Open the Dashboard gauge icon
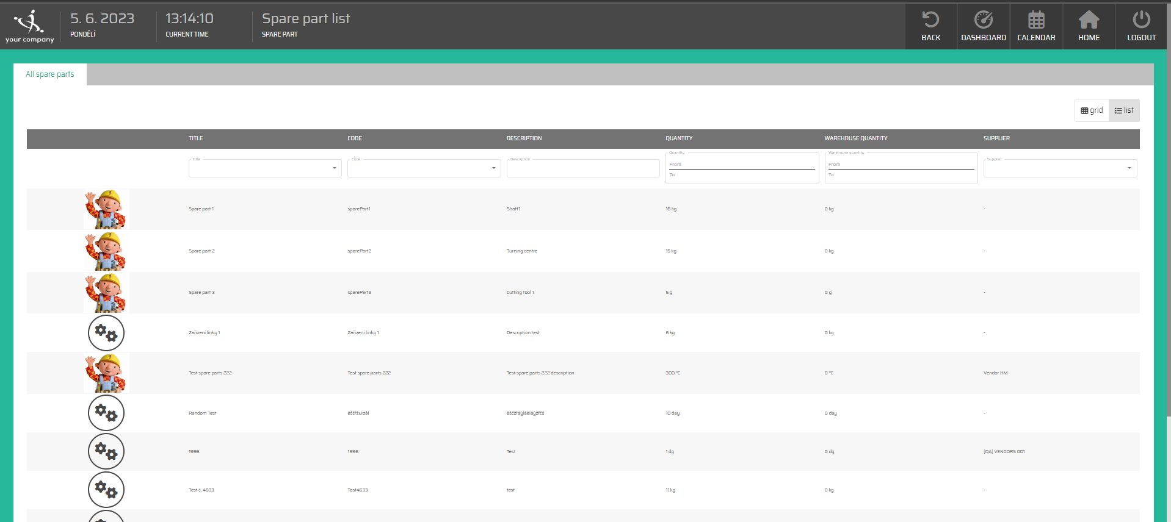This screenshot has height=522, width=1171. pyautogui.click(x=983, y=20)
